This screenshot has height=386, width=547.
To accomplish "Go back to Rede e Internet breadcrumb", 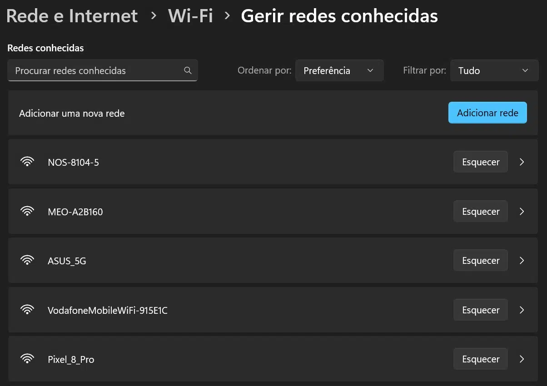I will [x=72, y=16].
